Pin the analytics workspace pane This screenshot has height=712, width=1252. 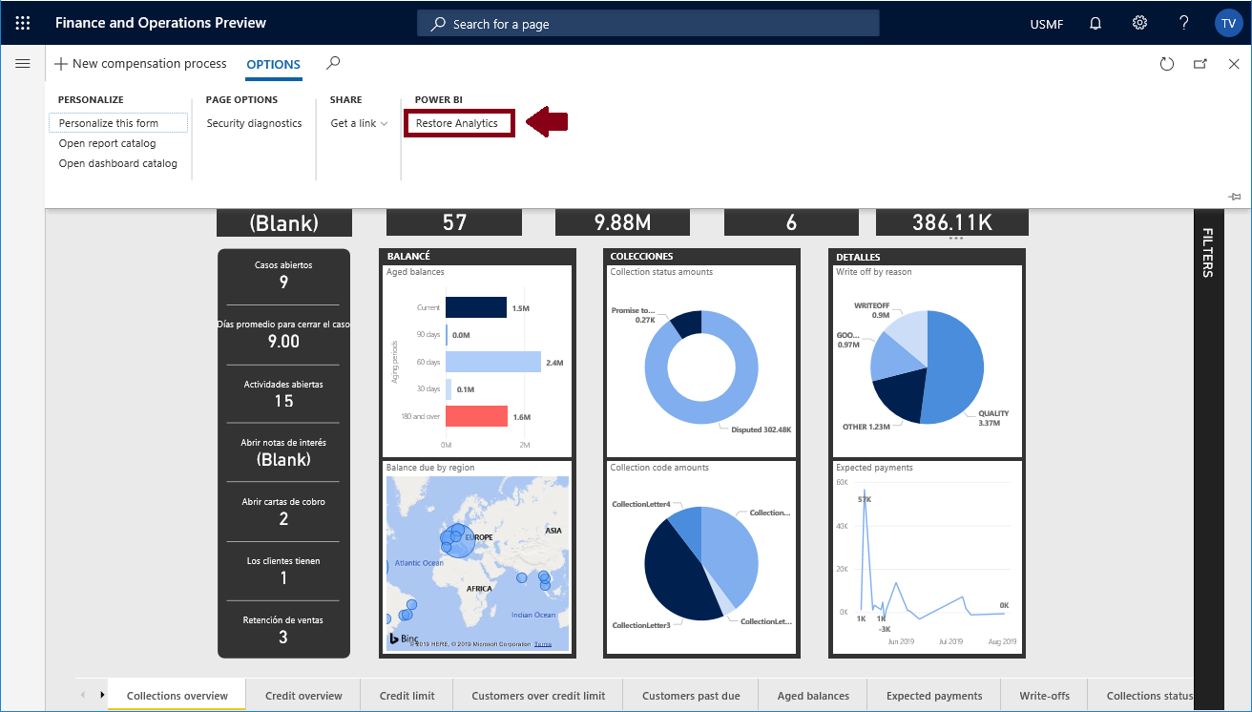[1235, 195]
